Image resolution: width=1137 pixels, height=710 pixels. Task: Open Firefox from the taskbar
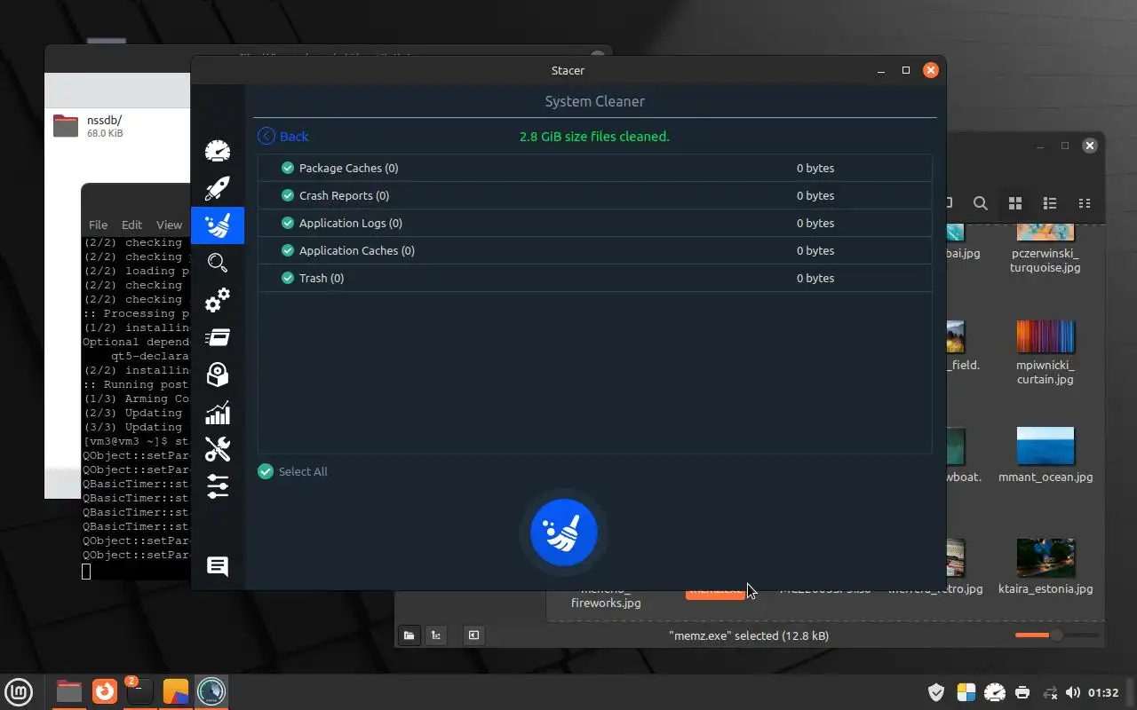(105, 691)
